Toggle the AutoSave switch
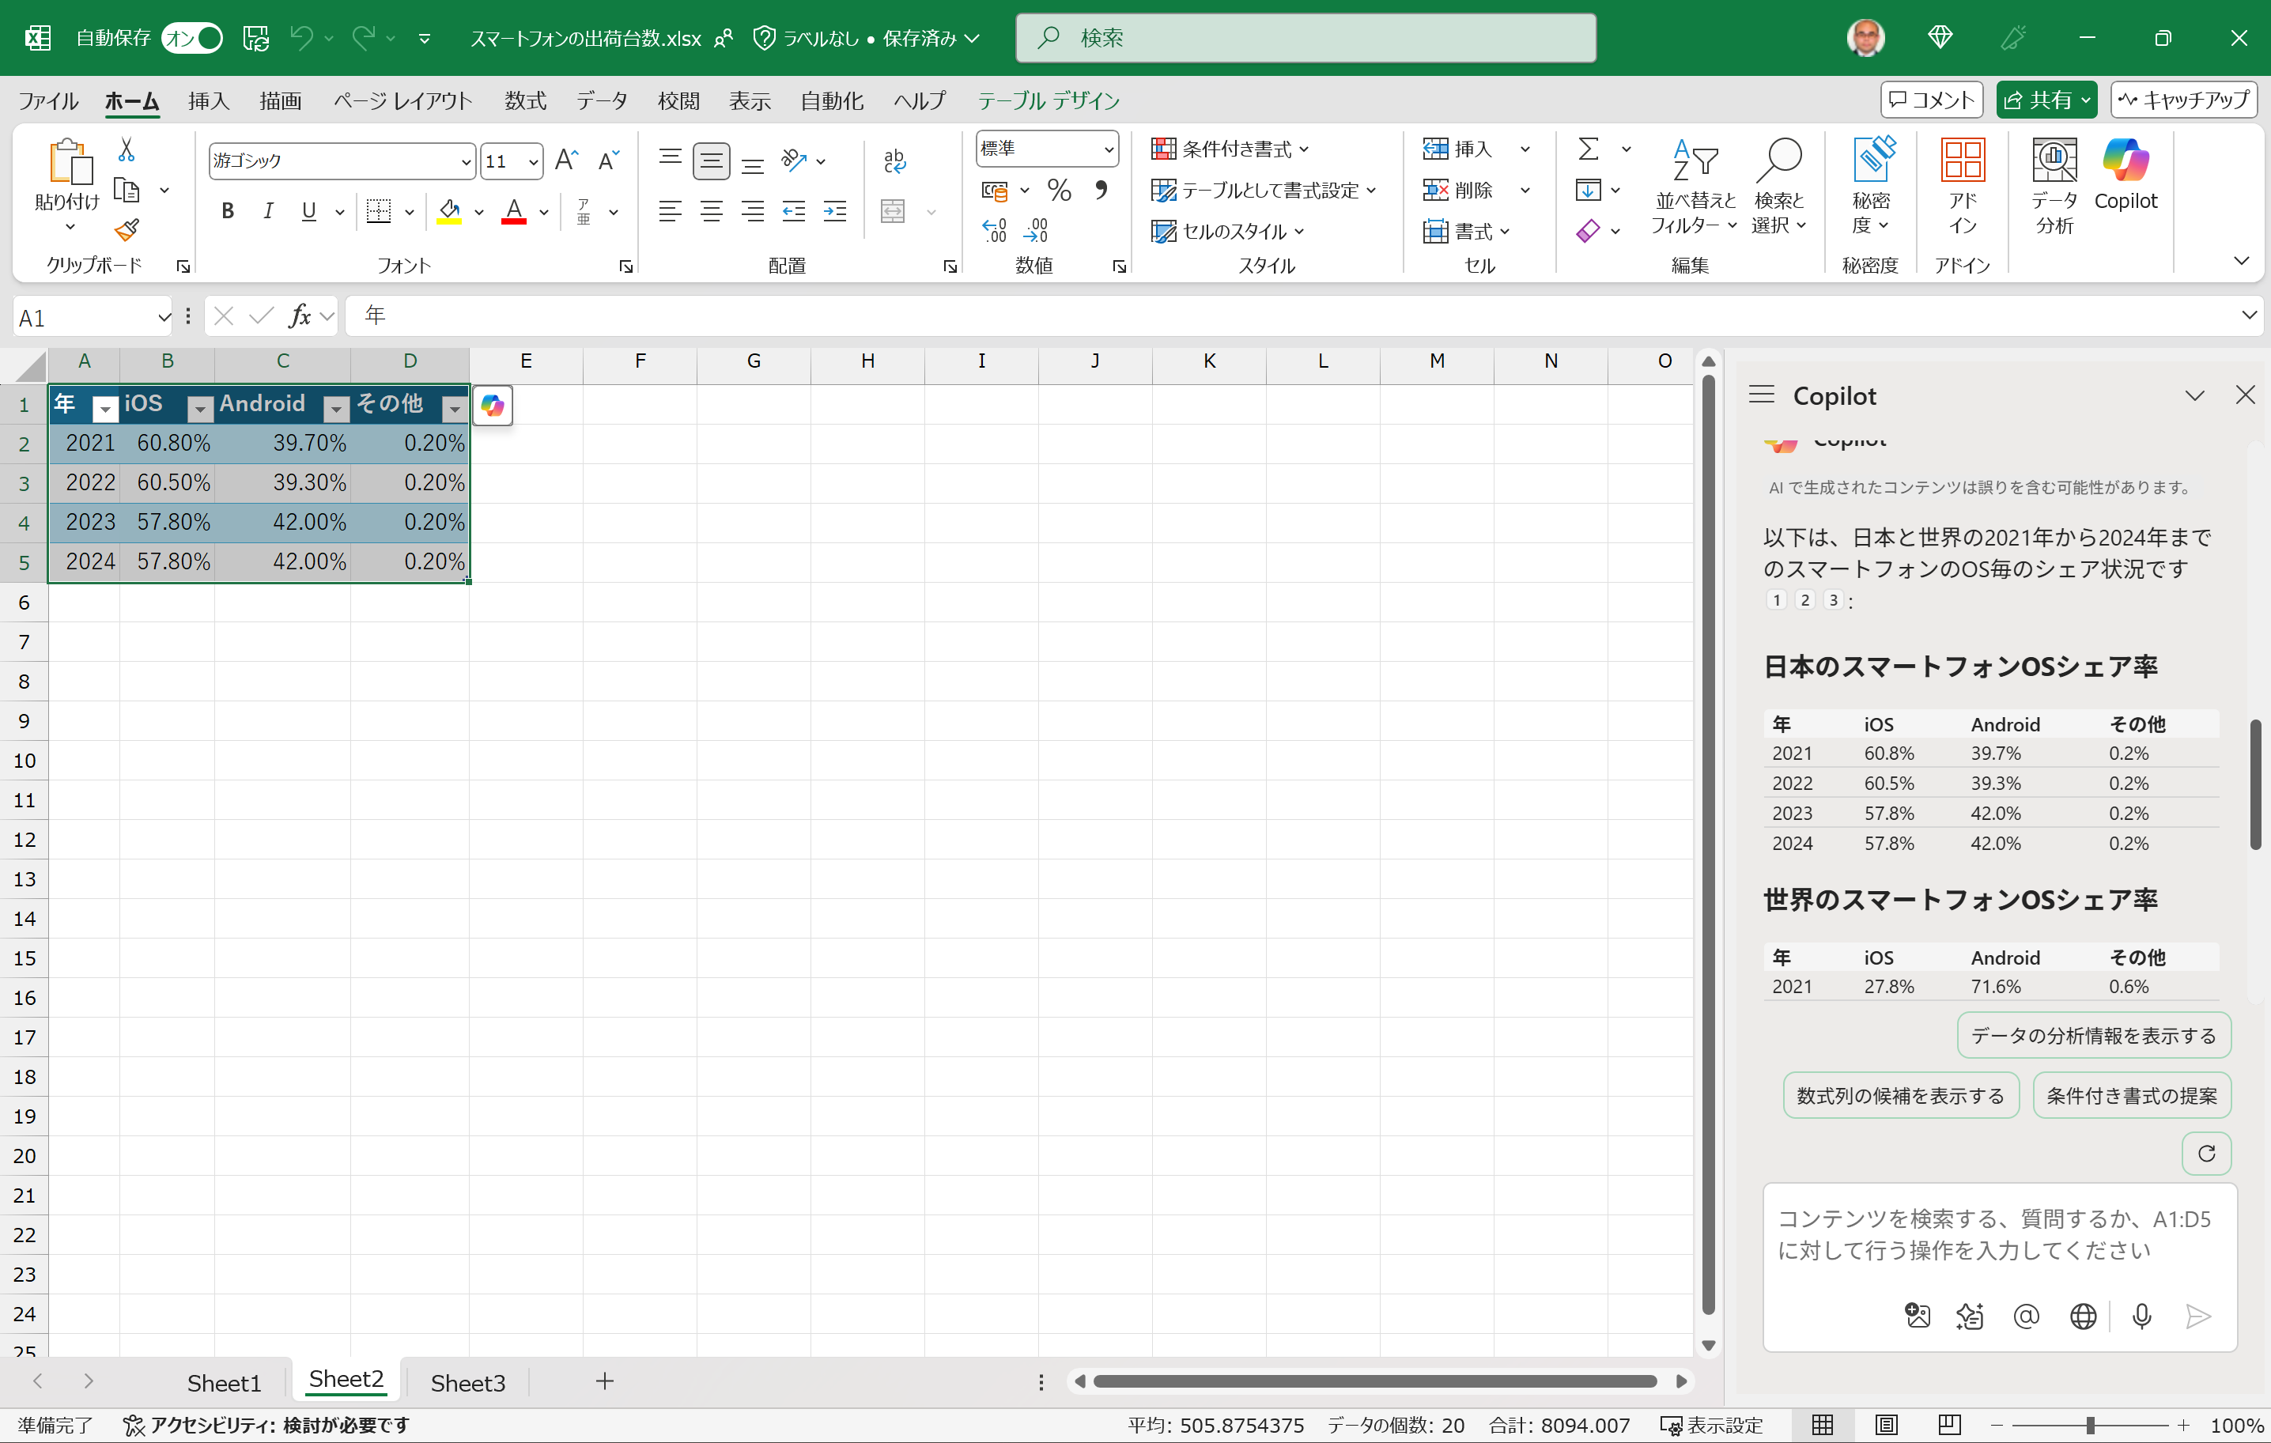The image size is (2271, 1443). pos(191,38)
